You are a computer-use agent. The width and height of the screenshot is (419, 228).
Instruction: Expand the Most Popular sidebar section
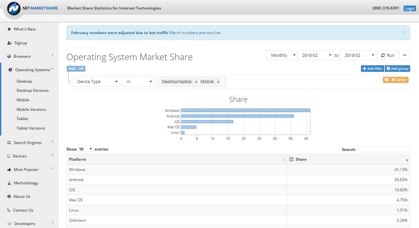(x=52, y=168)
